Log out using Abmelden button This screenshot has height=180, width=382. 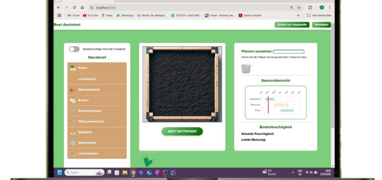click(321, 25)
